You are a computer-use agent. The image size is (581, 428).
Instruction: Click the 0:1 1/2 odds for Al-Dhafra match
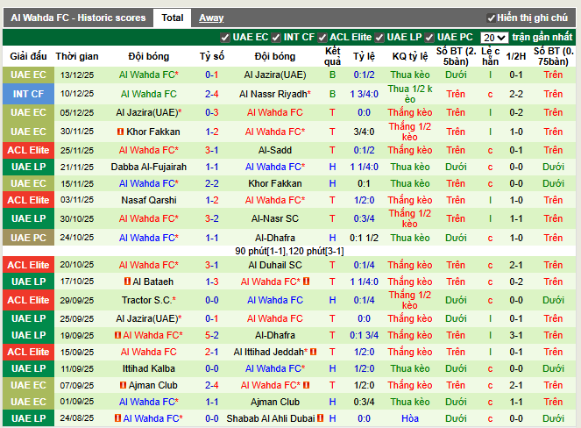pos(364,238)
